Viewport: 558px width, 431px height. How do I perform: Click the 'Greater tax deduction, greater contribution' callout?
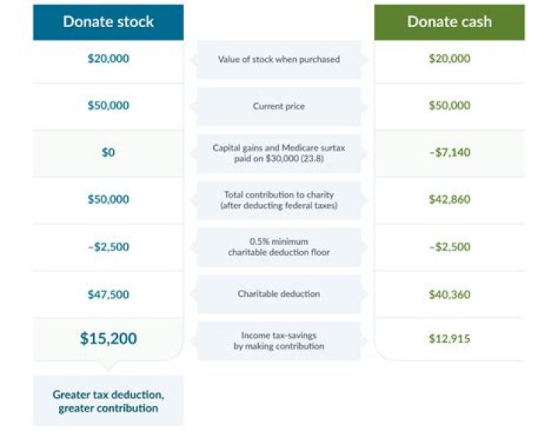point(108,401)
